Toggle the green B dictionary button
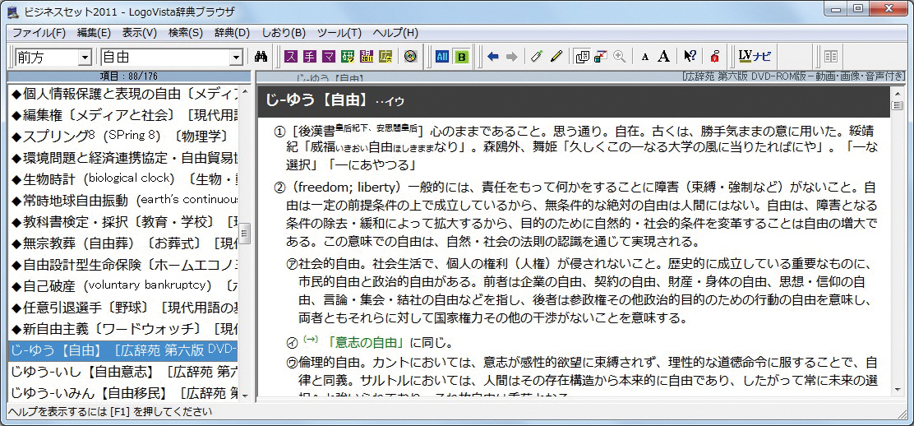 click(461, 57)
